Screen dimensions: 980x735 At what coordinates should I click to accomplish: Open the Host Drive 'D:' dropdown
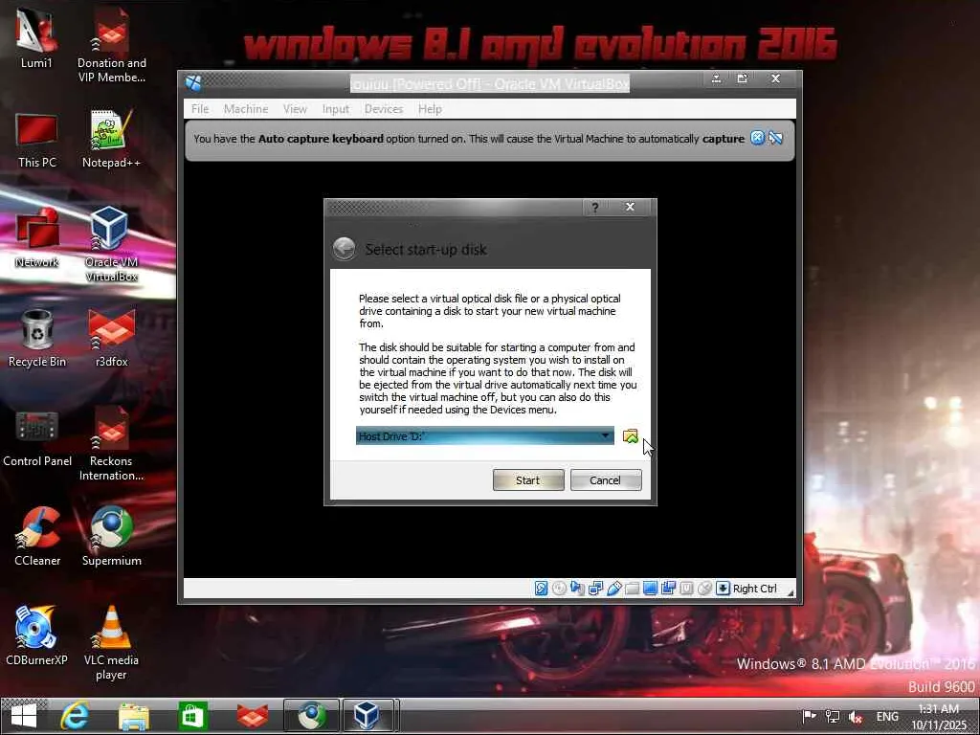point(485,436)
